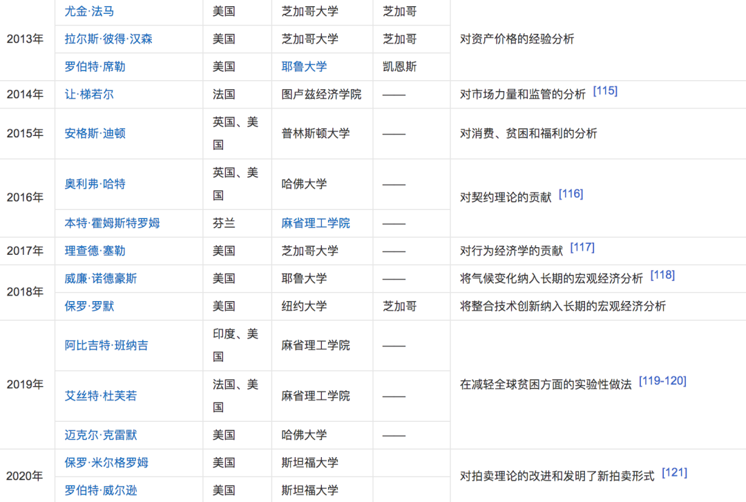Click 哈佛大学 in 奥利弗·哈特 row

coord(304,184)
